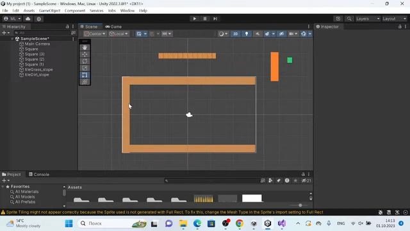Select the Rotate tool
Image resolution: width=410 pixels, height=231 pixels.
[x=85, y=61]
